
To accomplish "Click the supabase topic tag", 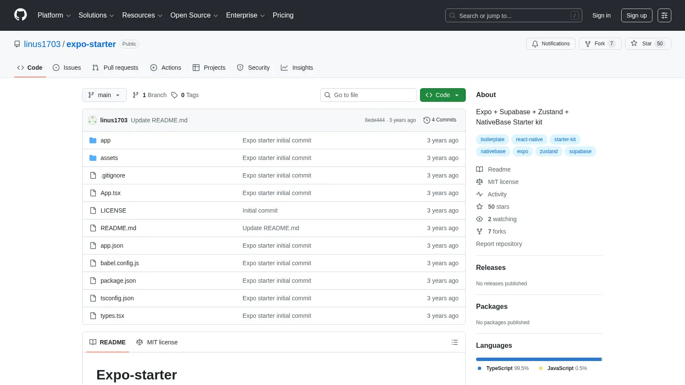I will click(580, 151).
